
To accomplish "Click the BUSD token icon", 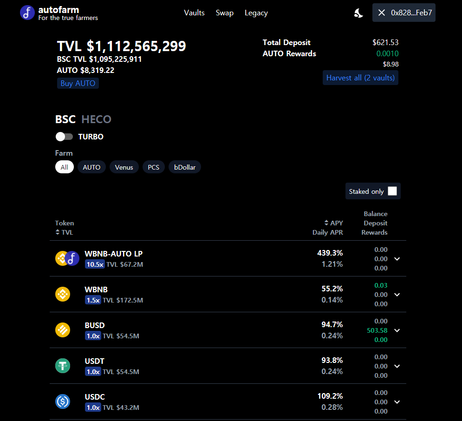I will pyautogui.click(x=63, y=330).
